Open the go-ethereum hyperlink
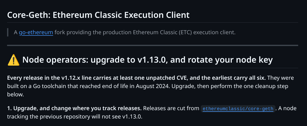The width and height of the screenshot is (307, 126). 36,32
